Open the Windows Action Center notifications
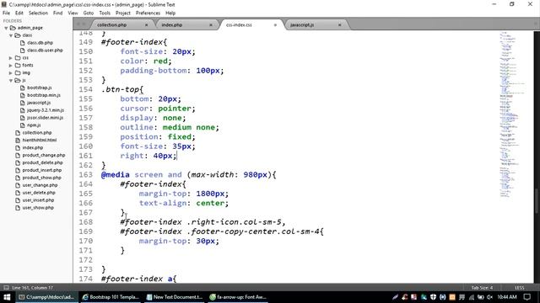 [527, 297]
